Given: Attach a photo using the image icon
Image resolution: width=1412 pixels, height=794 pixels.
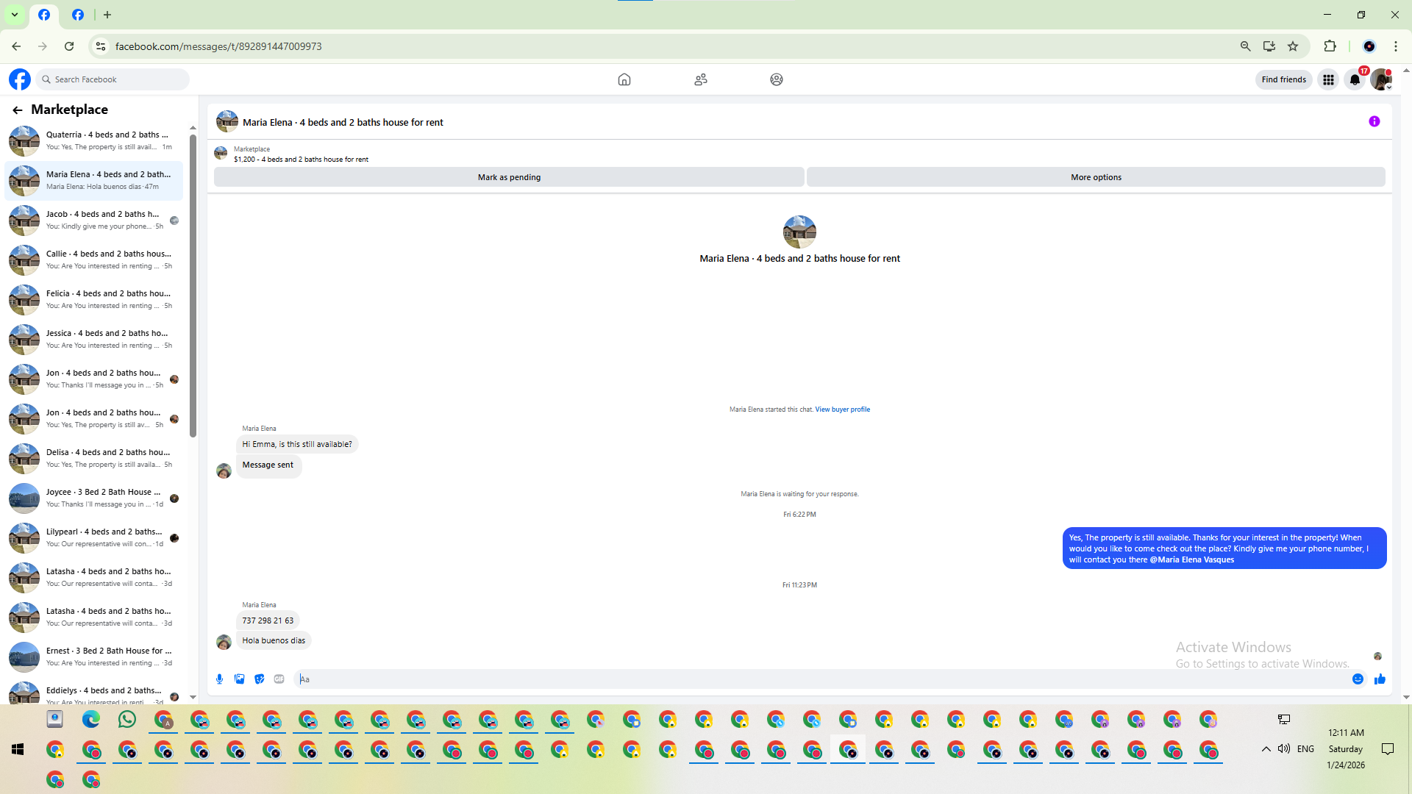Looking at the screenshot, I should [239, 679].
